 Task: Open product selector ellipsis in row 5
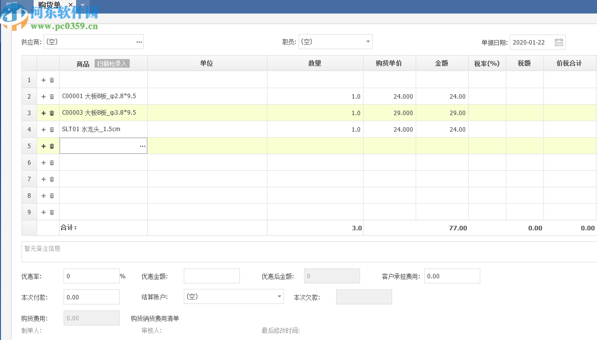point(142,146)
